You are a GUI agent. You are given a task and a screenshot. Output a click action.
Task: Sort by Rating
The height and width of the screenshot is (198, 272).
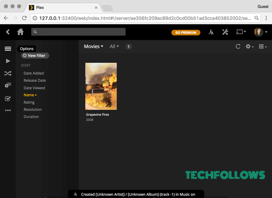29,102
